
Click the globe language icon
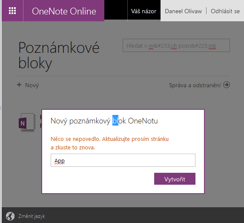pyautogui.click(x=10, y=216)
